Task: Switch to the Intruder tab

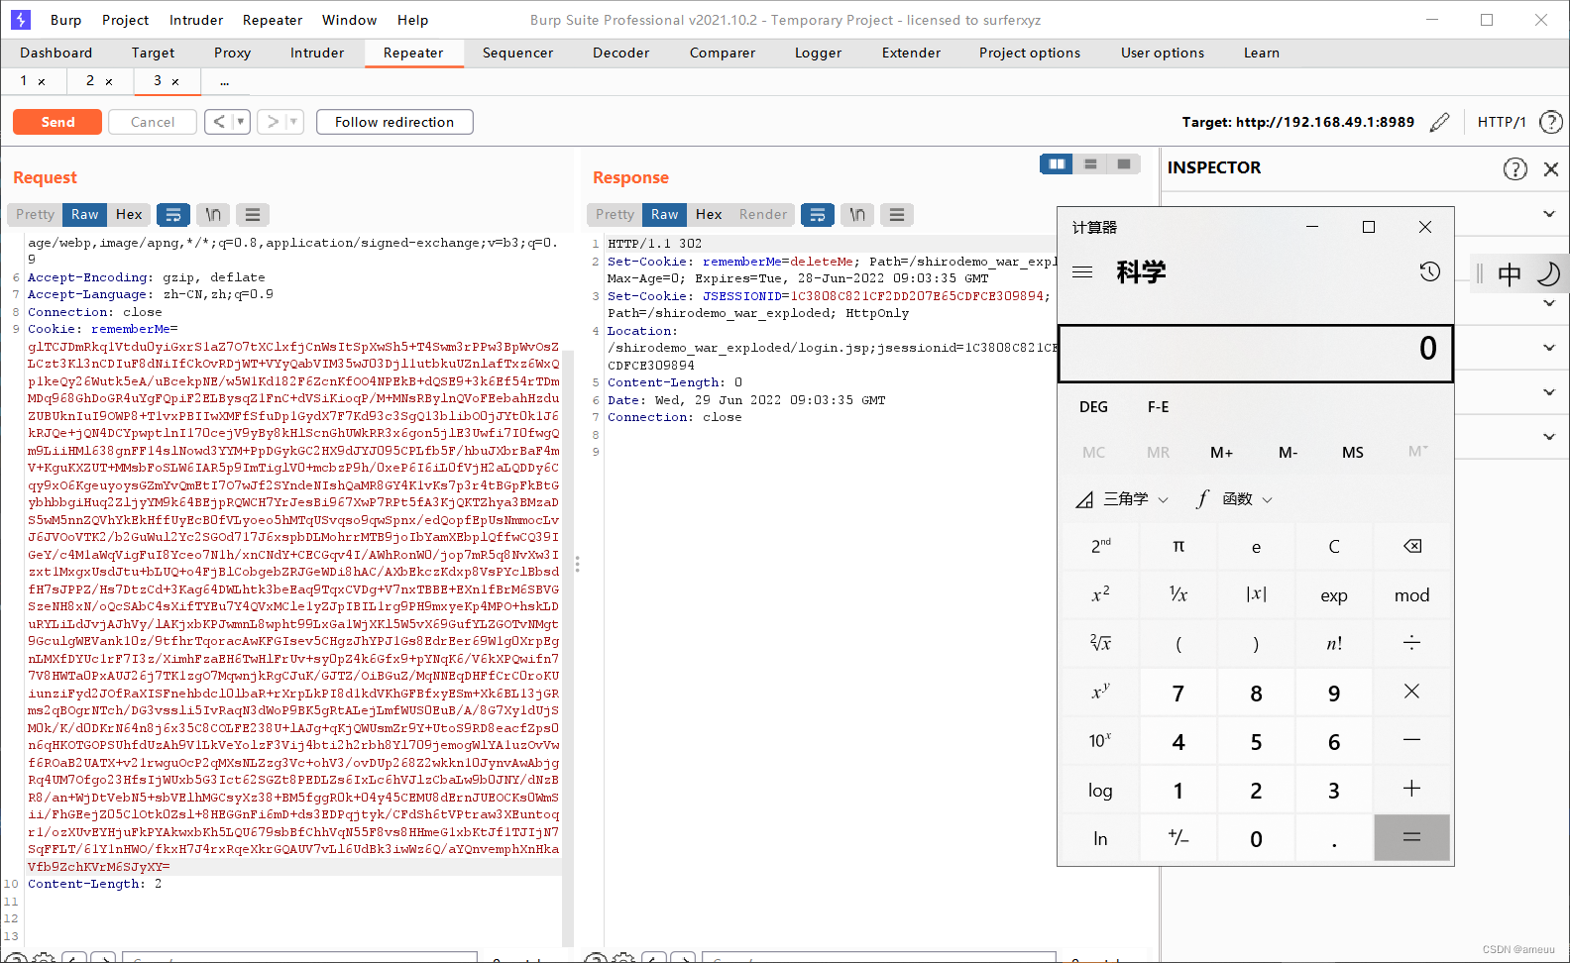Action: 317,53
